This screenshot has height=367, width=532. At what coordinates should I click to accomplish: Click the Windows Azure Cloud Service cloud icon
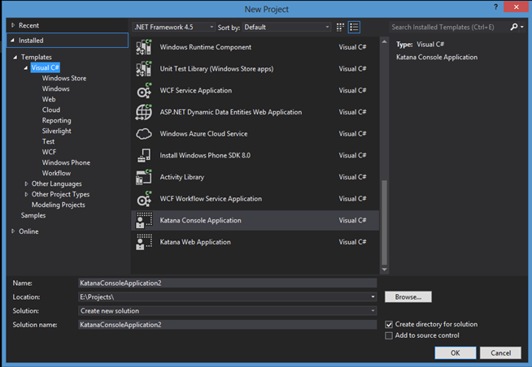pyautogui.click(x=144, y=134)
